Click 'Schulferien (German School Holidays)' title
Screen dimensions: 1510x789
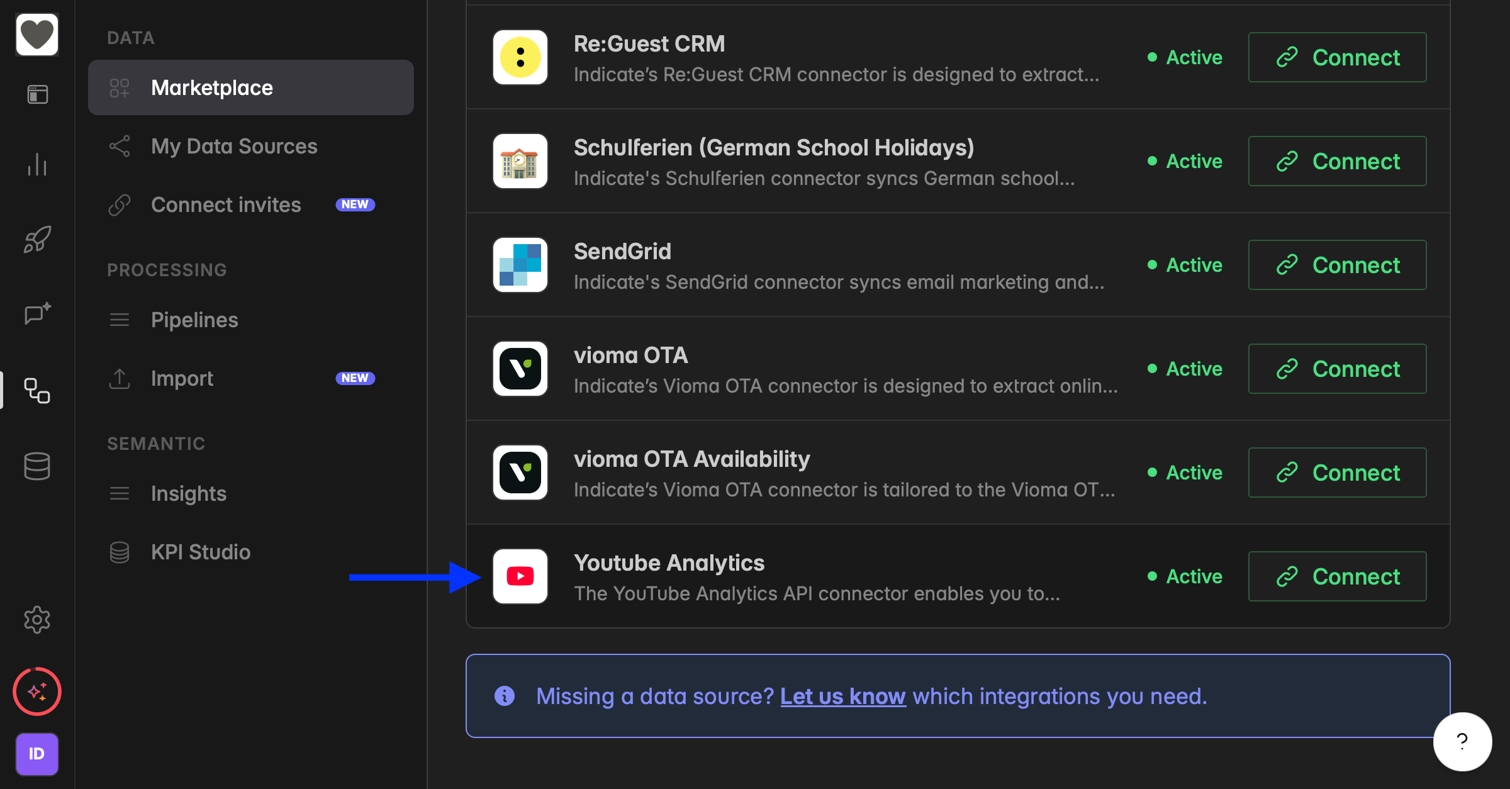(774, 148)
